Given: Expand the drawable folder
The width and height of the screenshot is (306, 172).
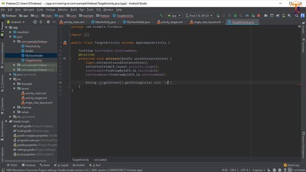Looking at the screenshot, I should coord(14,84).
